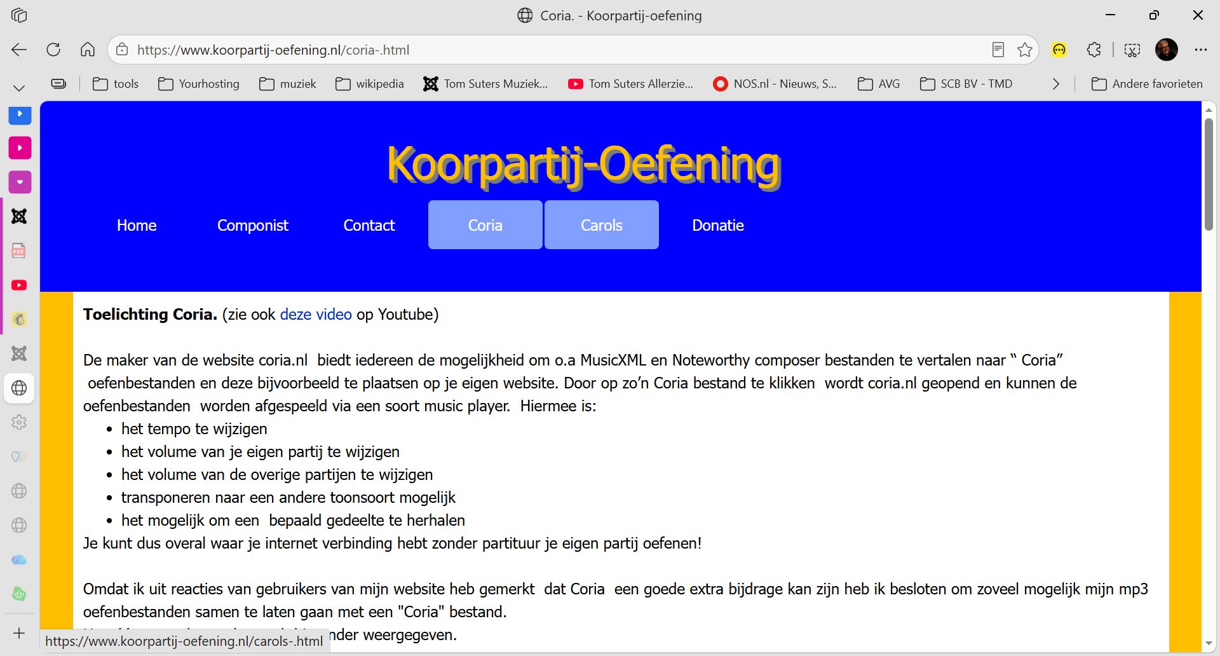Switch to the overlapping hearts icon tab

pyautogui.click(x=20, y=457)
